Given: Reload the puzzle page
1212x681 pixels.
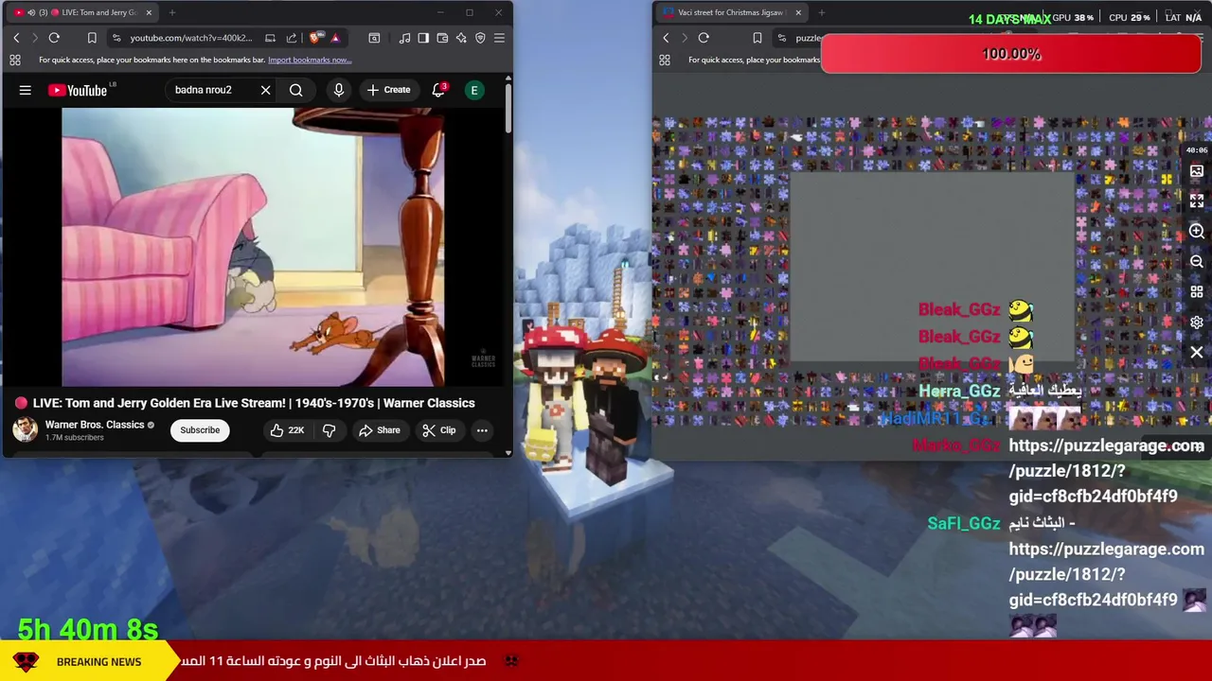Looking at the screenshot, I should click(704, 38).
